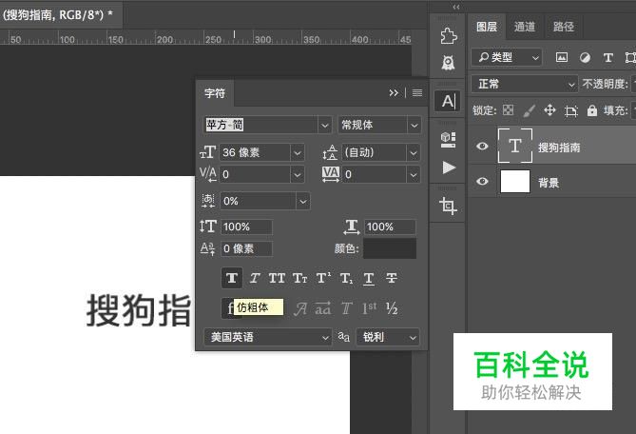The image size is (636, 434).
Task: Click the swash script A OpenType icon
Action: pos(300,309)
